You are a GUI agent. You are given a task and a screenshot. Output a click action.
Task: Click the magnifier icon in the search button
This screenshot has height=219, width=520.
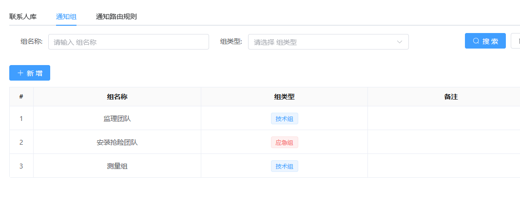click(476, 41)
